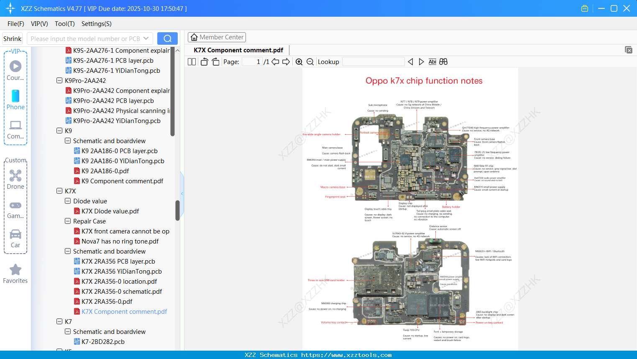The image size is (637, 359).
Task: Rotate the PDF page counterclockwise
Action: click(204, 62)
